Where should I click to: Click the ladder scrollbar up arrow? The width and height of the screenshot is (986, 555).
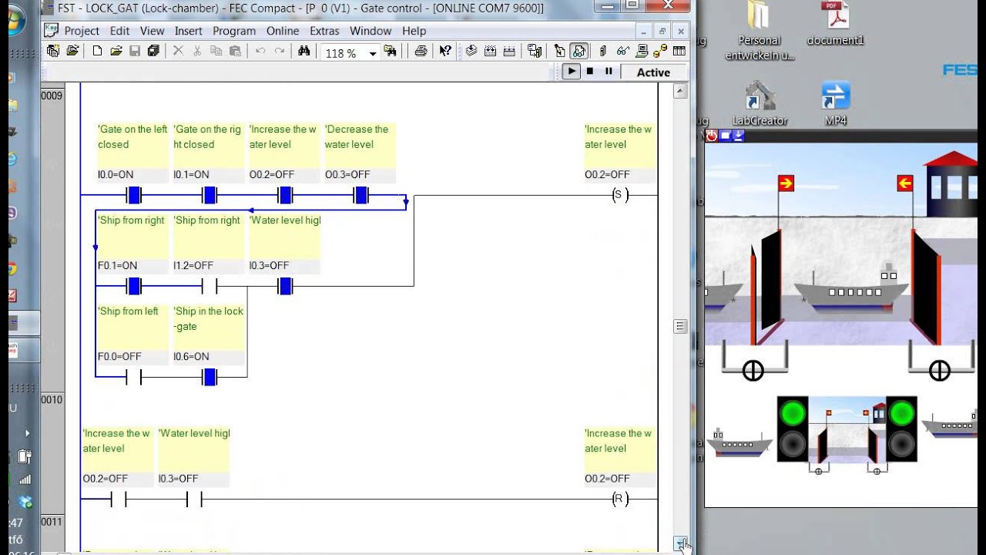pyautogui.click(x=680, y=91)
